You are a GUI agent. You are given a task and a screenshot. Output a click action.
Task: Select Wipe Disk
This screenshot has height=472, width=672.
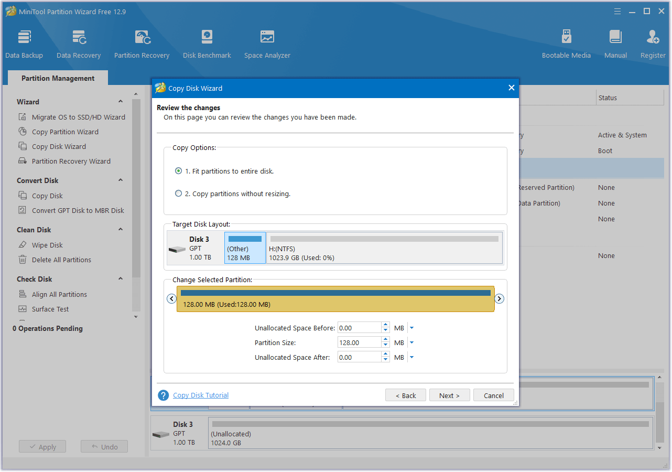[x=47, y=245]
